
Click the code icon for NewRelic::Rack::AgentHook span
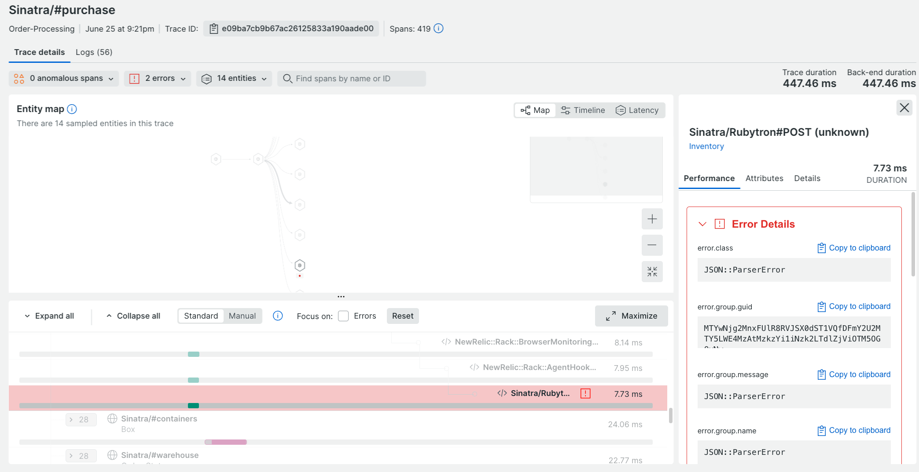(474, 367)
